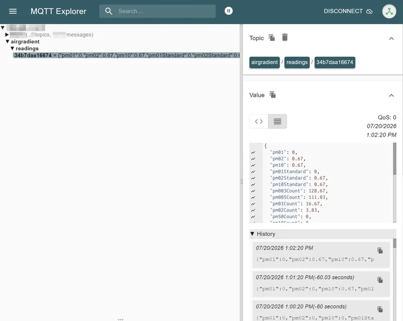This screenshot has width=403, height=321.
Task: Delete the topic with trash icon
Action: 285,38
